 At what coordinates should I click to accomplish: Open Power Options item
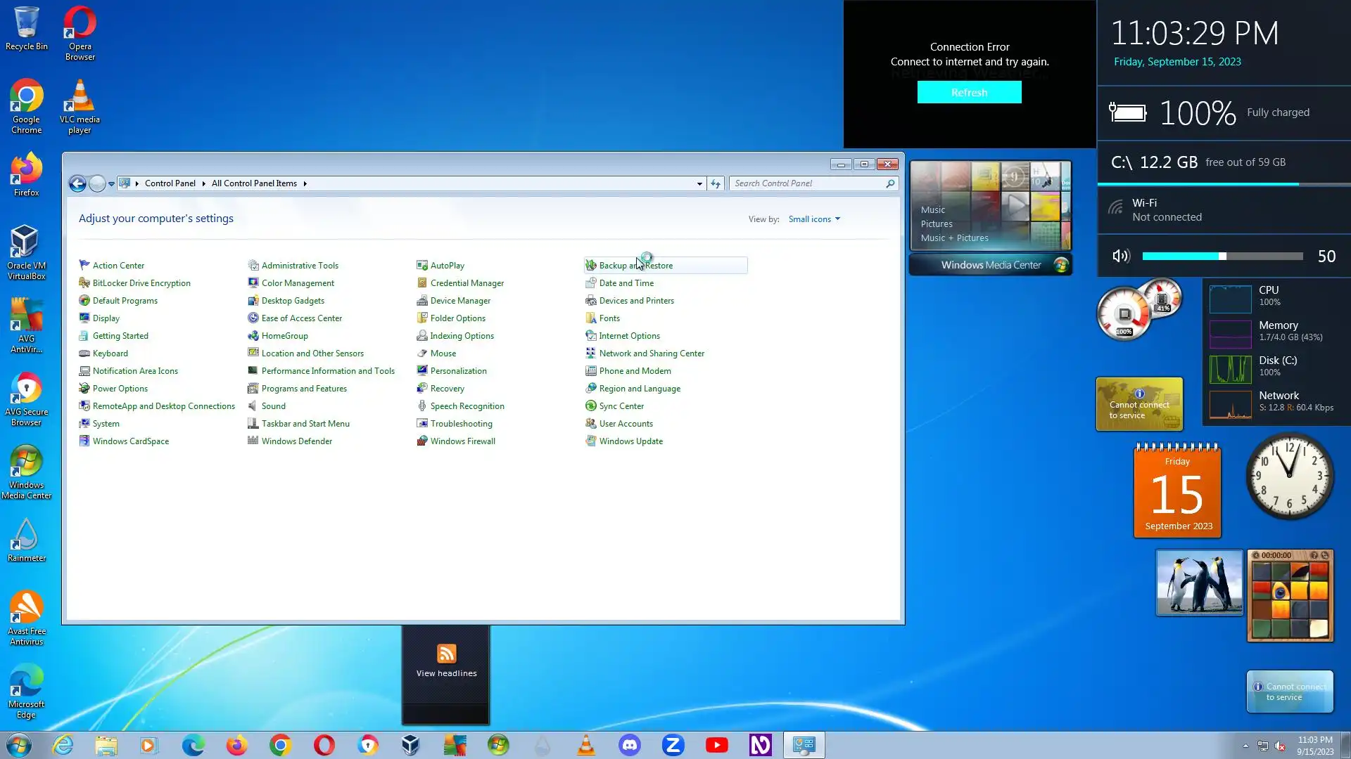[120, 389]
